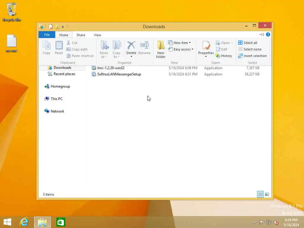Click Copy path in the ribbon
This screenshot has height=228, width=304.
(x=77, y=49)
